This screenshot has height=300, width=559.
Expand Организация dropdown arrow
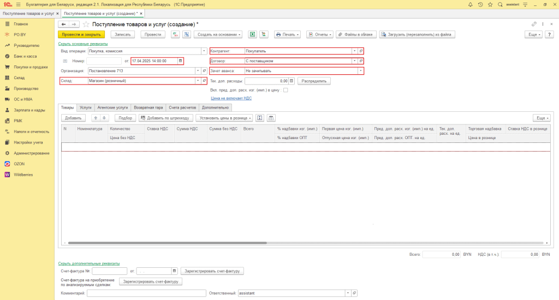point(198,71)
